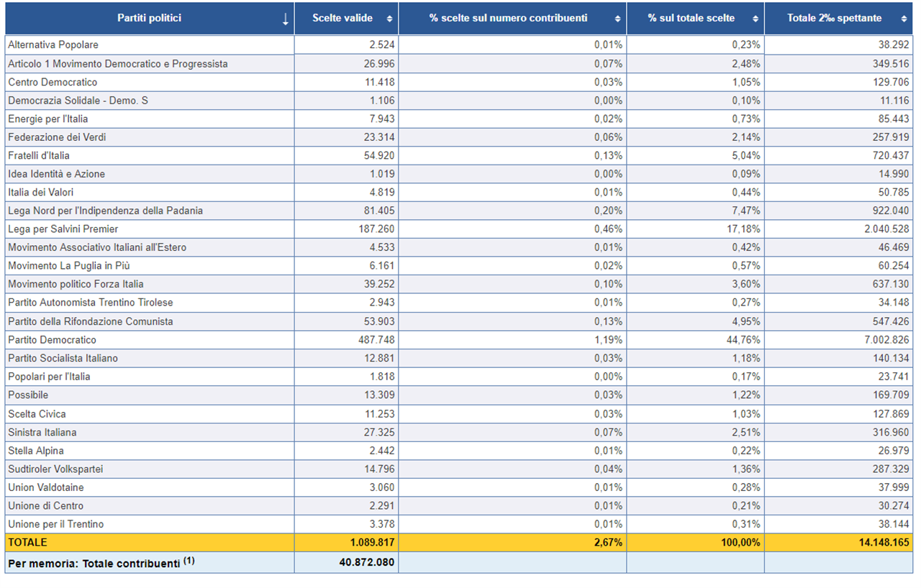Viewport: 921px width, 588px height.
Task: Select the Partito Socialista Italiano name
Action: 63,358
